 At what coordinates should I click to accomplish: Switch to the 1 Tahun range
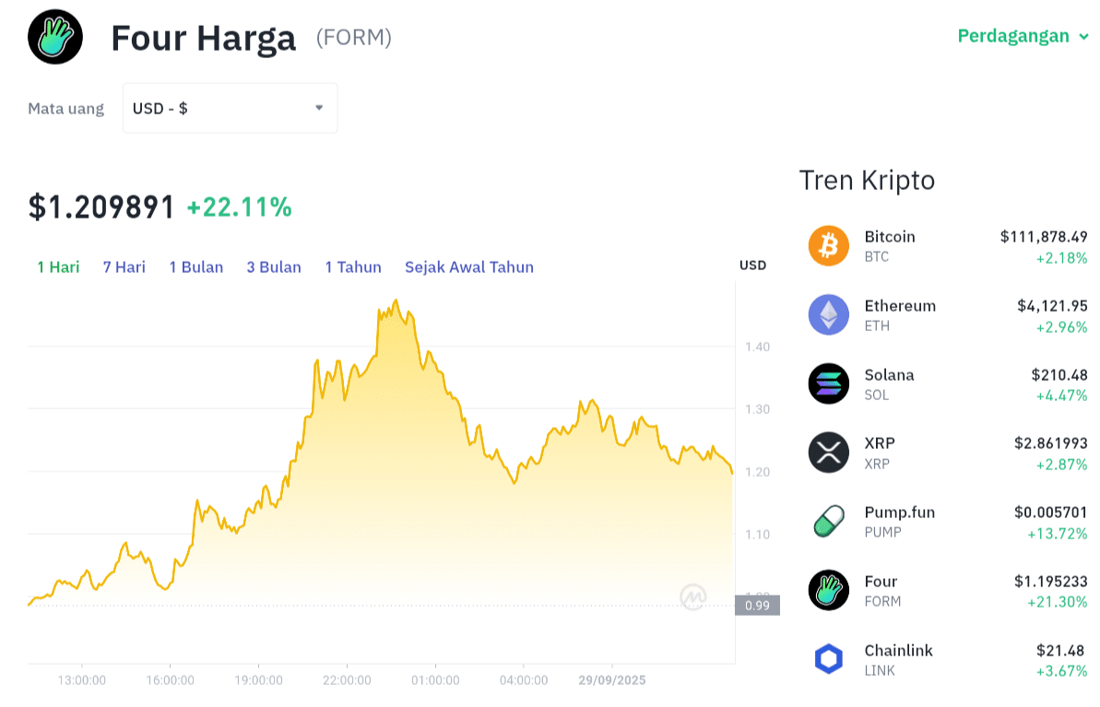(x=353, y=267)
